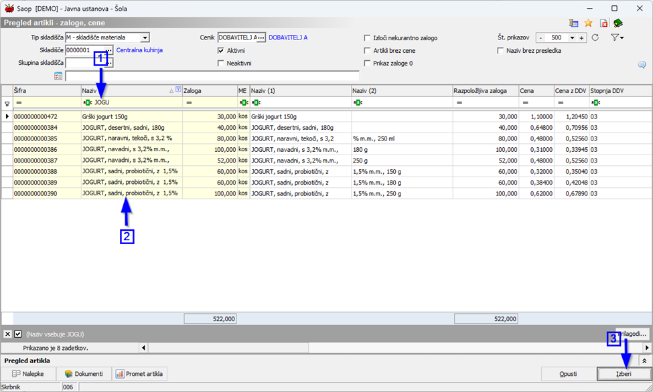Toggle the Naziv vsebuje JOGU filter checkbox

coord(18,334)
